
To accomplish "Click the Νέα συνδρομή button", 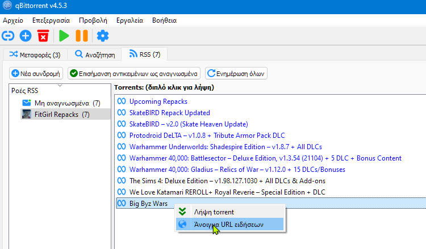I will coord(36,74).
